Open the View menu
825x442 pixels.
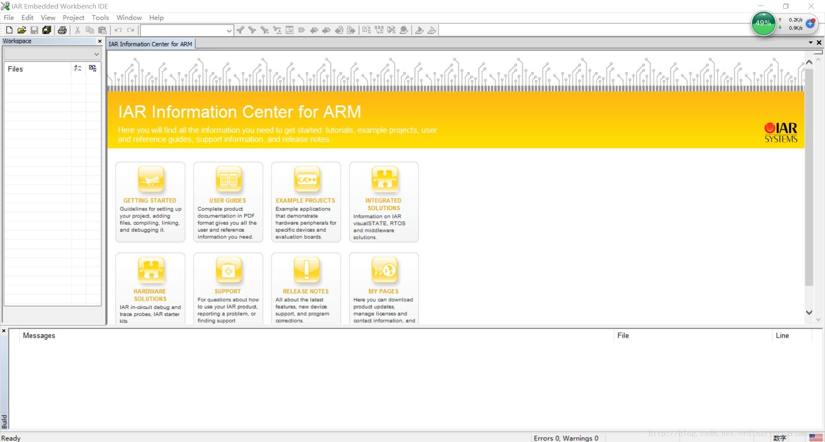pyautogui.click(x=48, y=18)
